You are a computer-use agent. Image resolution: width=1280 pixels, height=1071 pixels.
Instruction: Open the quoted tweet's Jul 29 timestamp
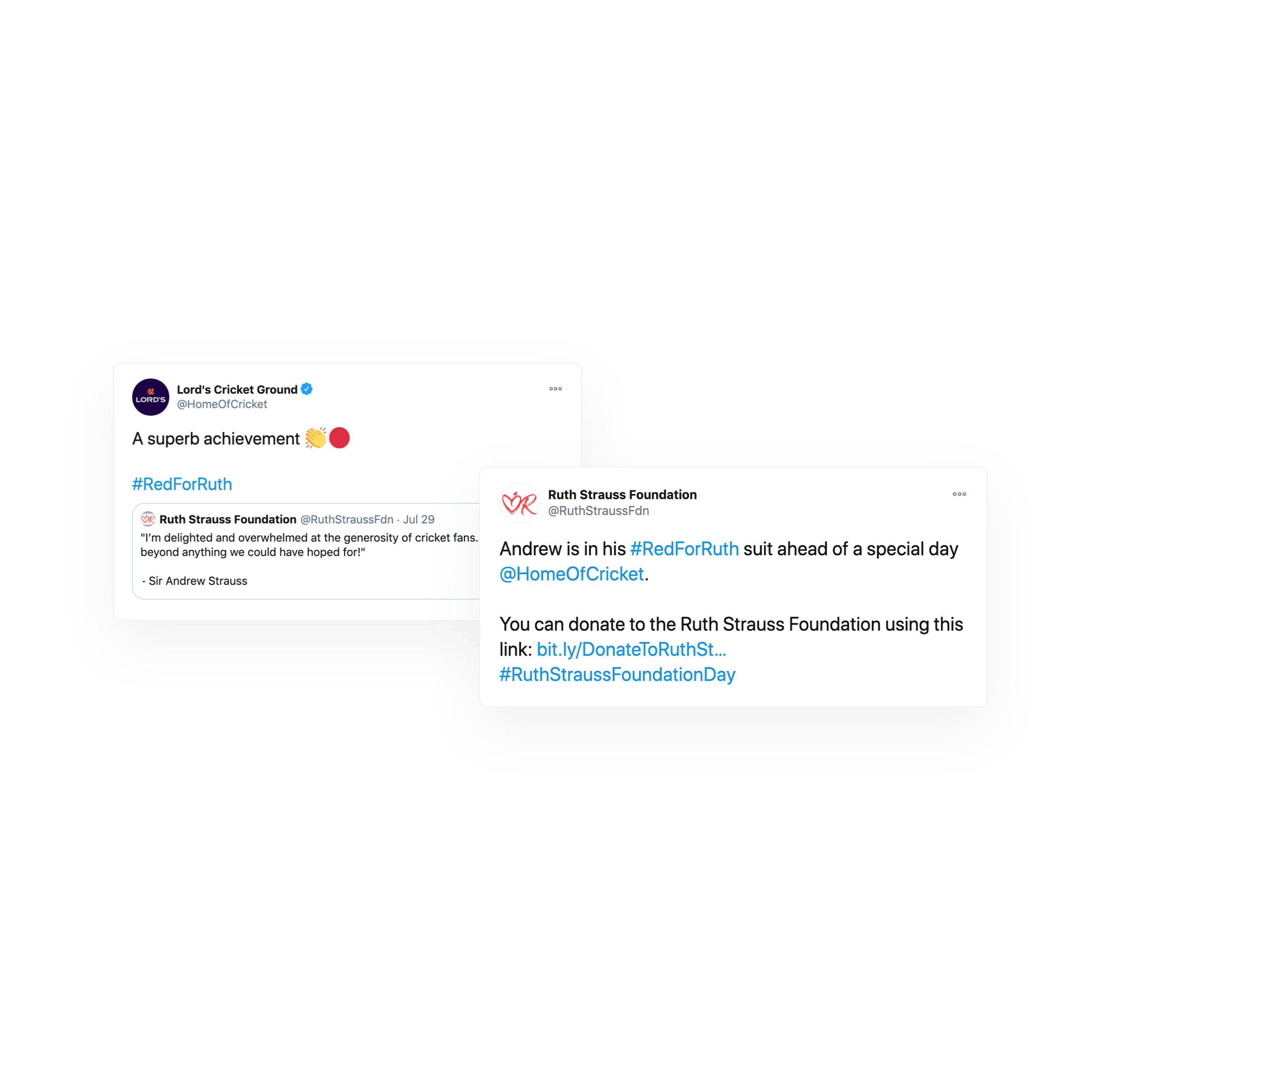pyautogui.click(x=419, y=520)
